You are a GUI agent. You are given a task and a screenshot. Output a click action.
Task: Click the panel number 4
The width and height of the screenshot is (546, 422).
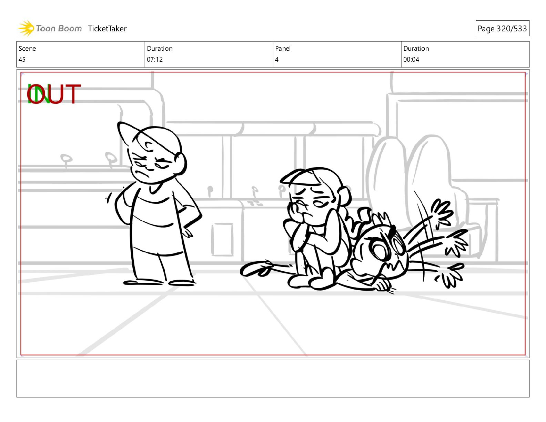[x=277, y=59]
